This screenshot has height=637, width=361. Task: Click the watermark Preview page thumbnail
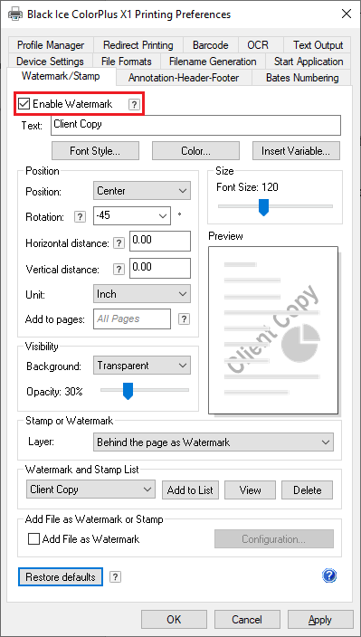[273, 330]
